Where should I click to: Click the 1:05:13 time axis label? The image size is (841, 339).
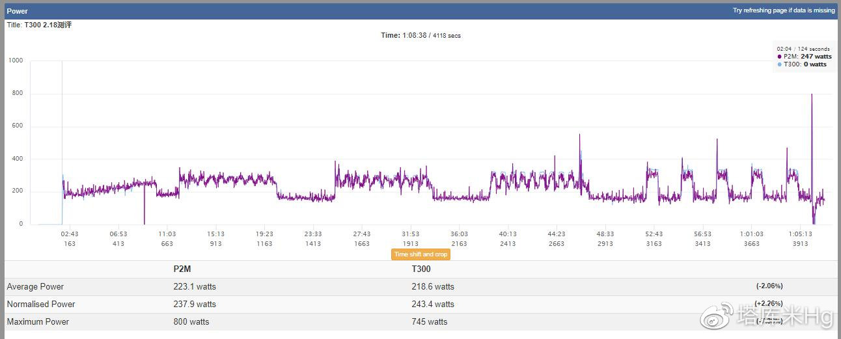pyautogui.click(x=800, y=234)
